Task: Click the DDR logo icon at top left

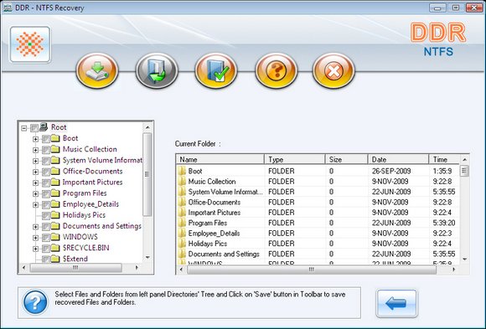Action: tap(30, 44)
